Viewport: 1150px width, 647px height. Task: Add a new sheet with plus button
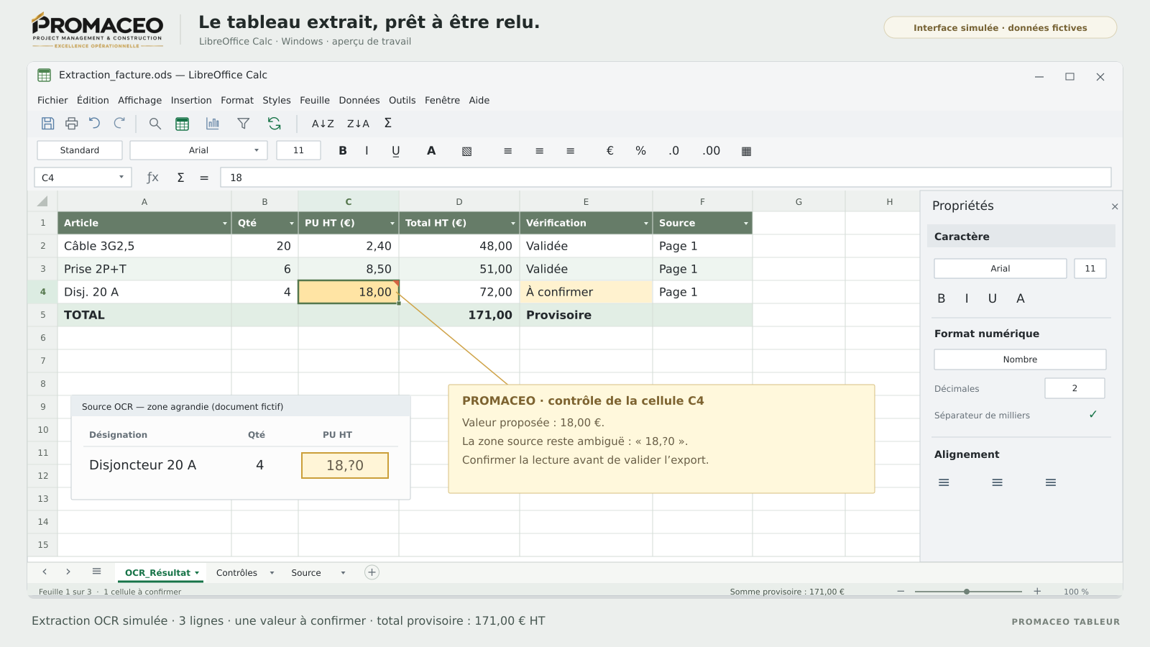click(372, 572)
